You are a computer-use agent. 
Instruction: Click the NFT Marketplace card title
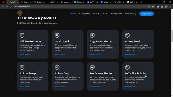coord(30,41)
